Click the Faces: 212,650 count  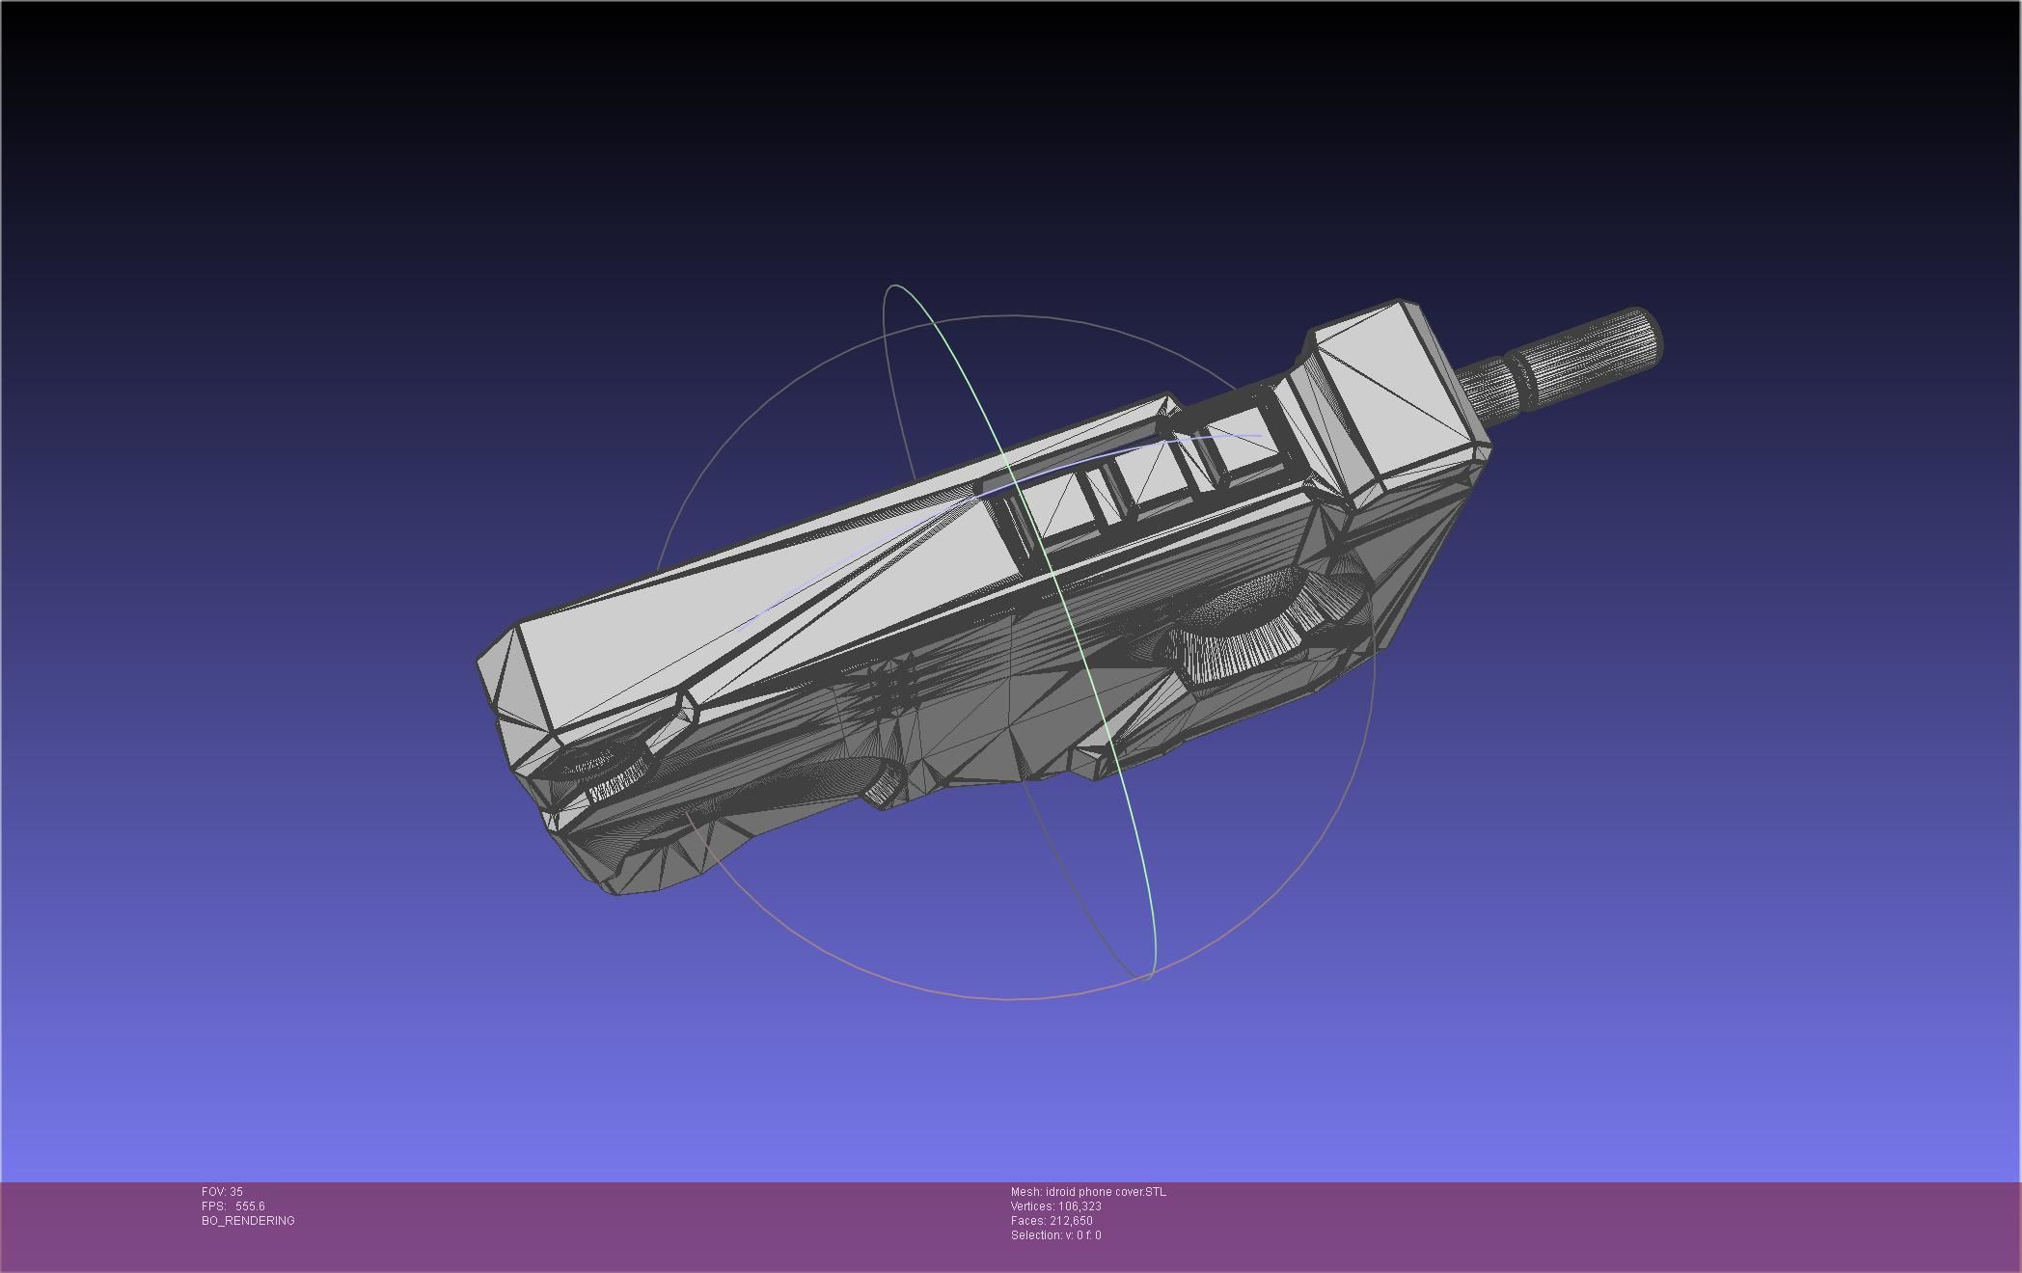coord(1052,1221)
